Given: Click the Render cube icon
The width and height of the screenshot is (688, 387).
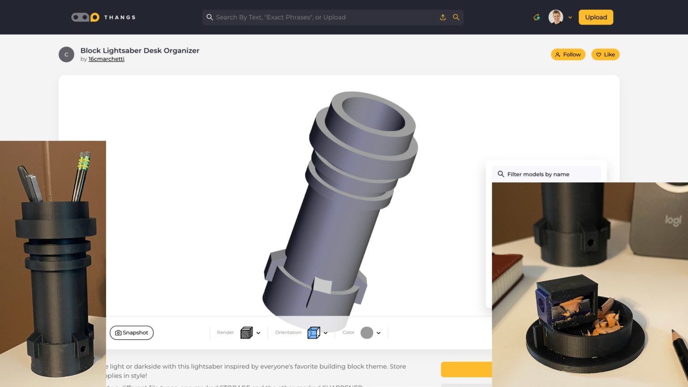Looking at the screenshot, I should [246, 333].
